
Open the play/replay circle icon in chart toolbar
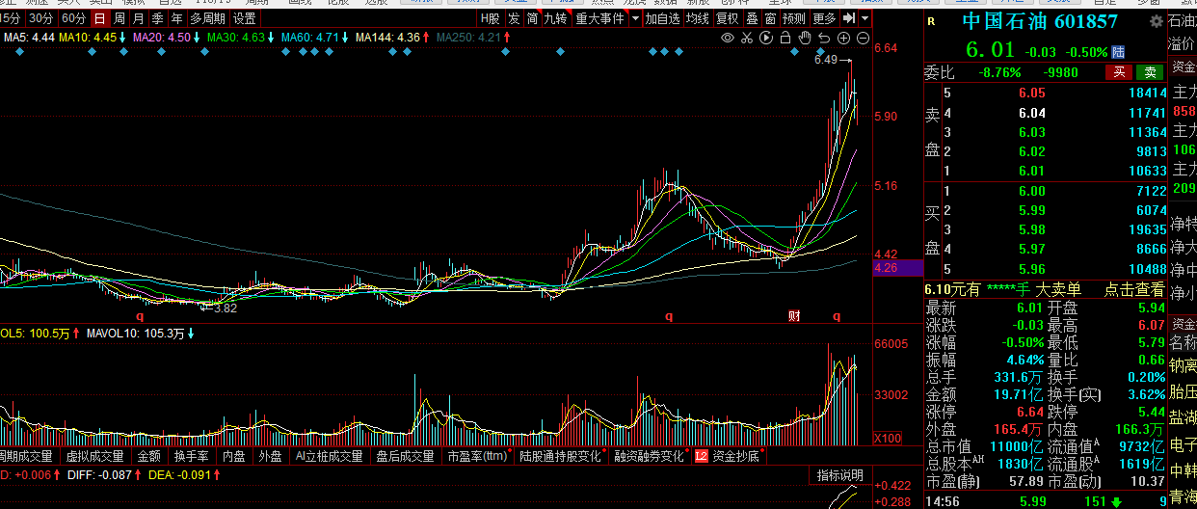point(766,38)
